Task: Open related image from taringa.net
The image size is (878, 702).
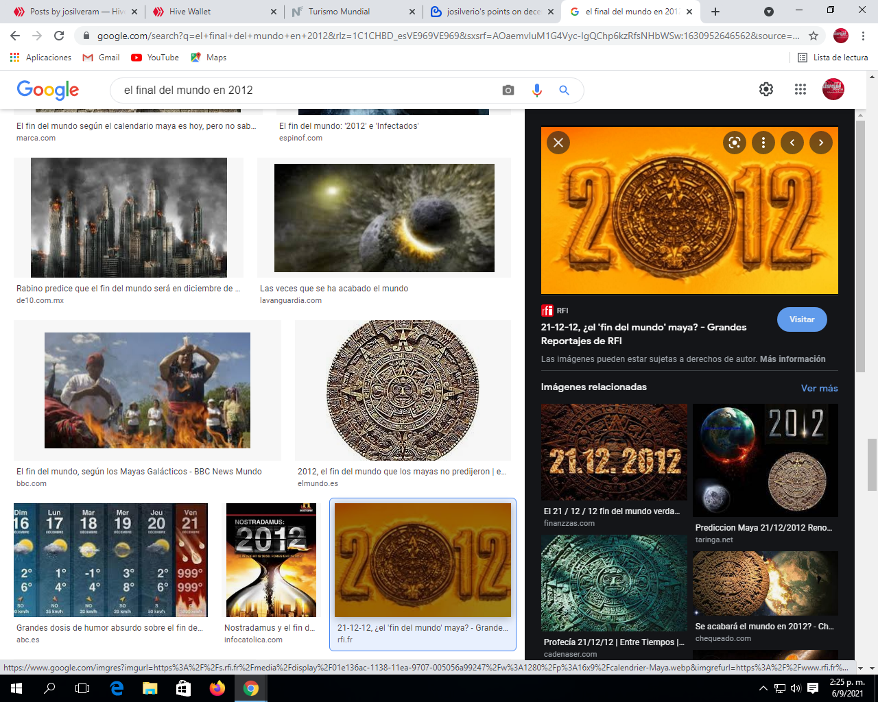Action: click(x=766, y=460)
